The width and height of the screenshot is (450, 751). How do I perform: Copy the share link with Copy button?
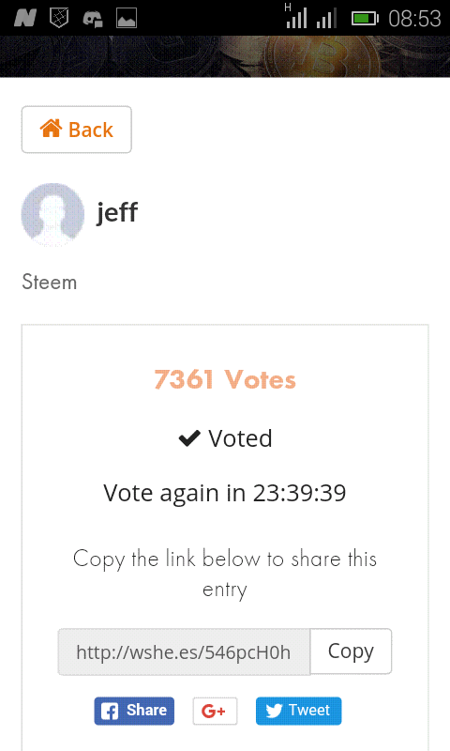point(351,651)
